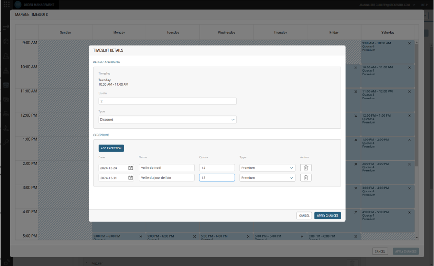The width and height of the screenshot is (434, 266).
Task: Click the default Quota input field
Action: click(167, 101)
